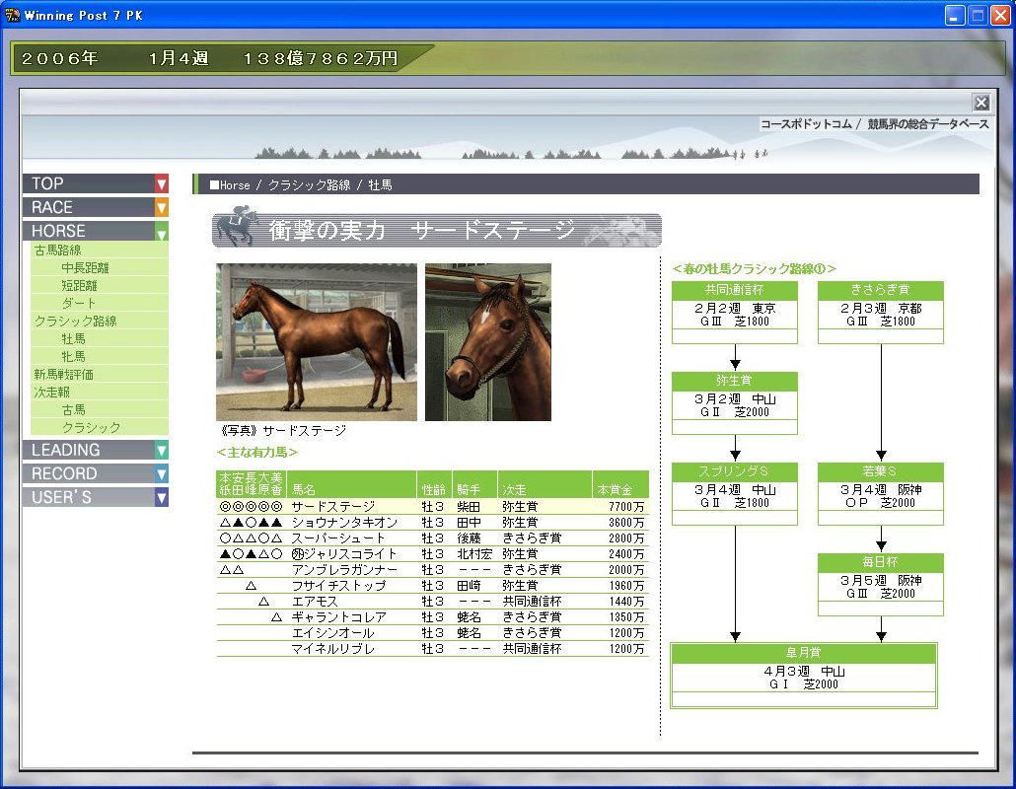Open the RACE section
Screen dimensions: 1016x789
click(89, 207)
